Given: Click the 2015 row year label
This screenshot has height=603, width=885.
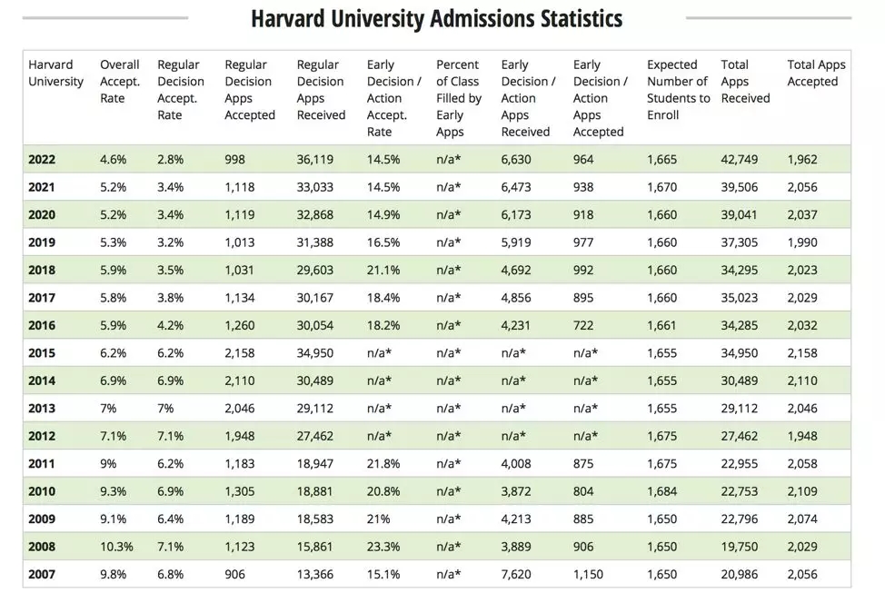Looking at the screenshot, I should (x=42, y=353).
